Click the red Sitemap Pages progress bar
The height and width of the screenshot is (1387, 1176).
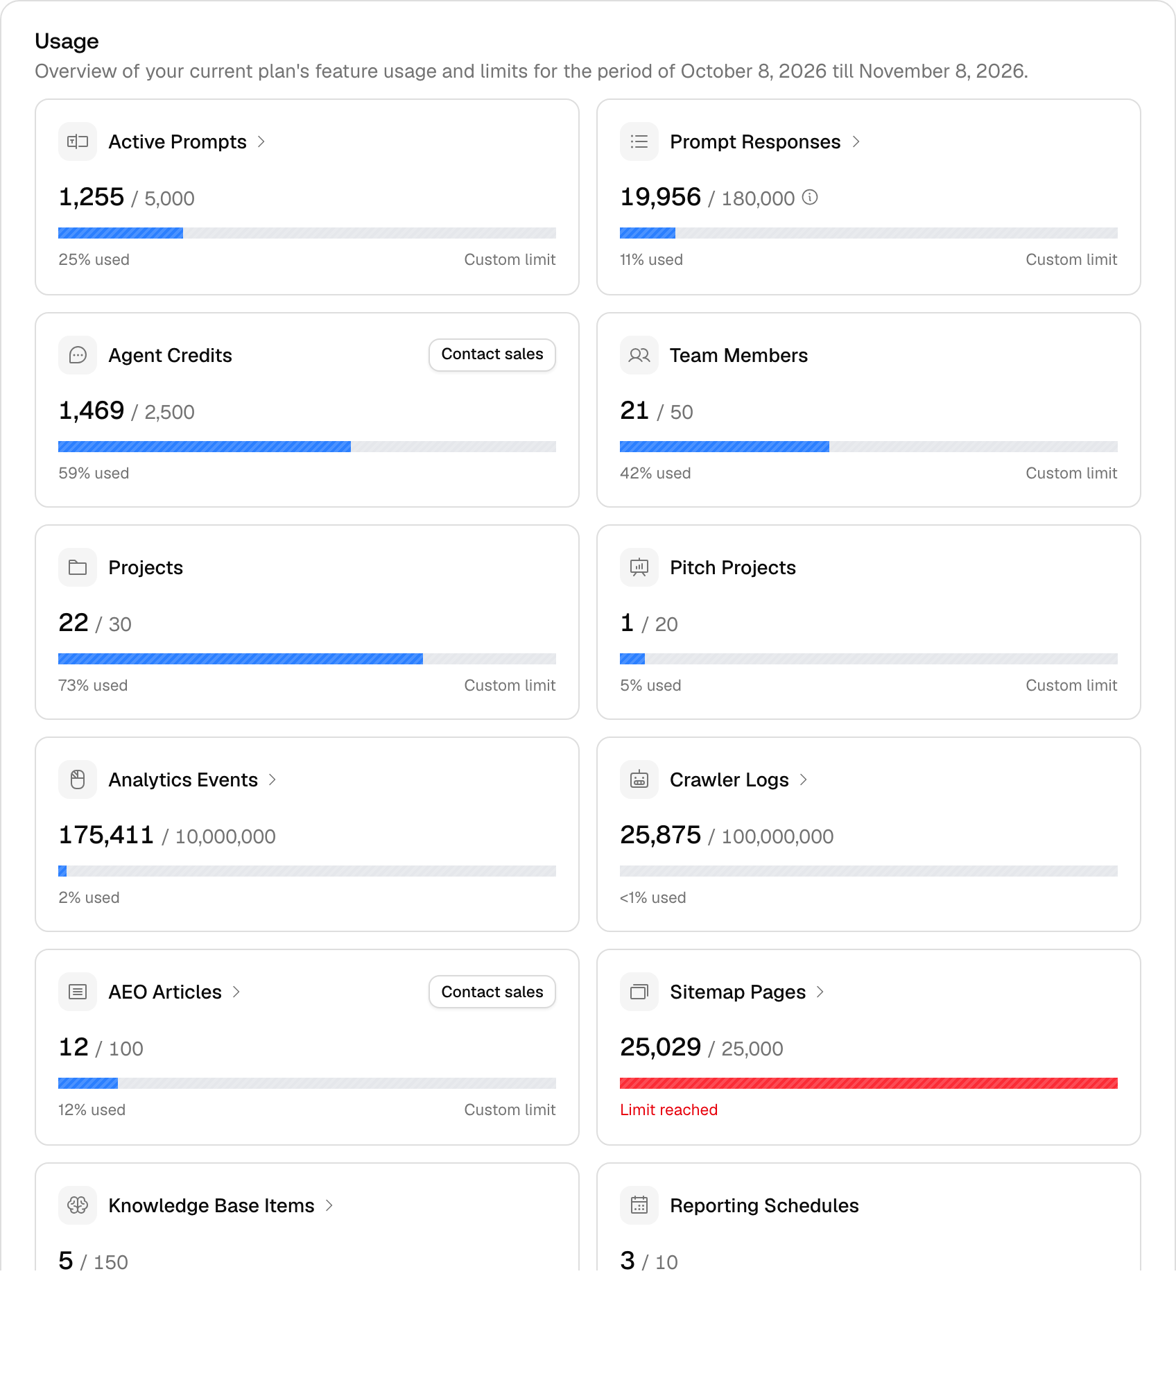(869, 1083)
